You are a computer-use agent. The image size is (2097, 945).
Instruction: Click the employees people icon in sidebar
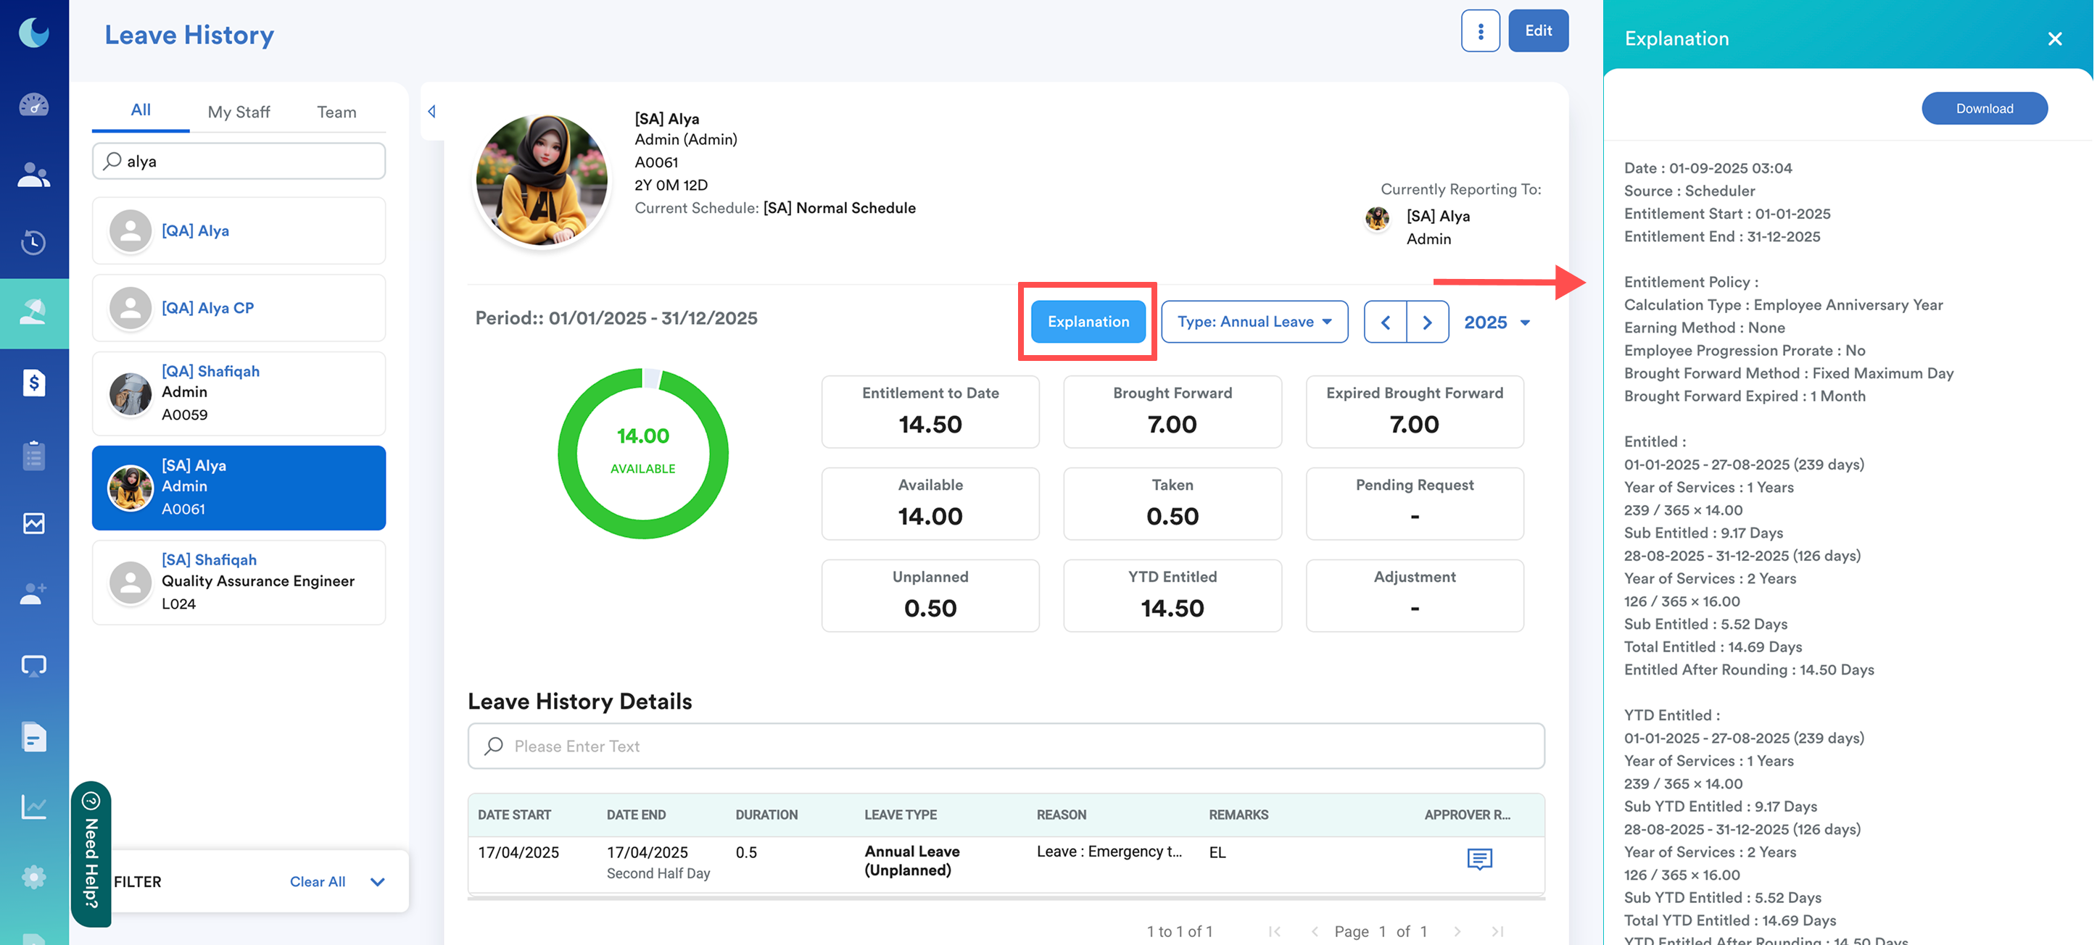pyautogui.click(x=33, y=174)
